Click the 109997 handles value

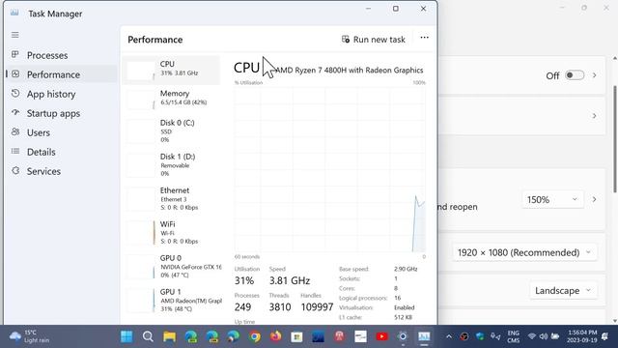click(x=317, y=307)
